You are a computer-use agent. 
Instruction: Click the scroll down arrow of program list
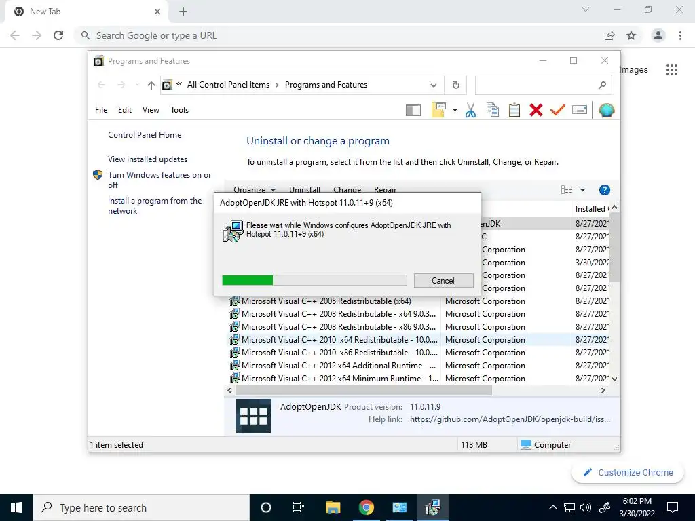point(614,379)
